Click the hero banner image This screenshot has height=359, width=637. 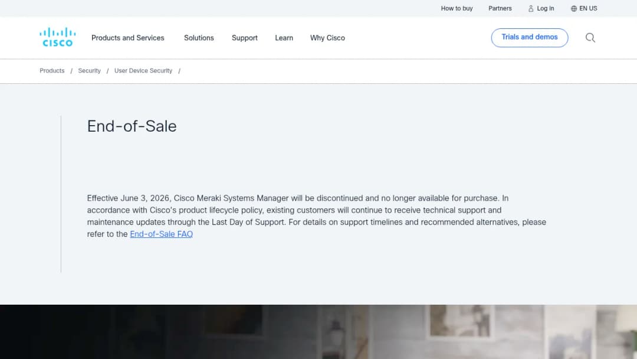pyautogui.click(x=318, y=332)
